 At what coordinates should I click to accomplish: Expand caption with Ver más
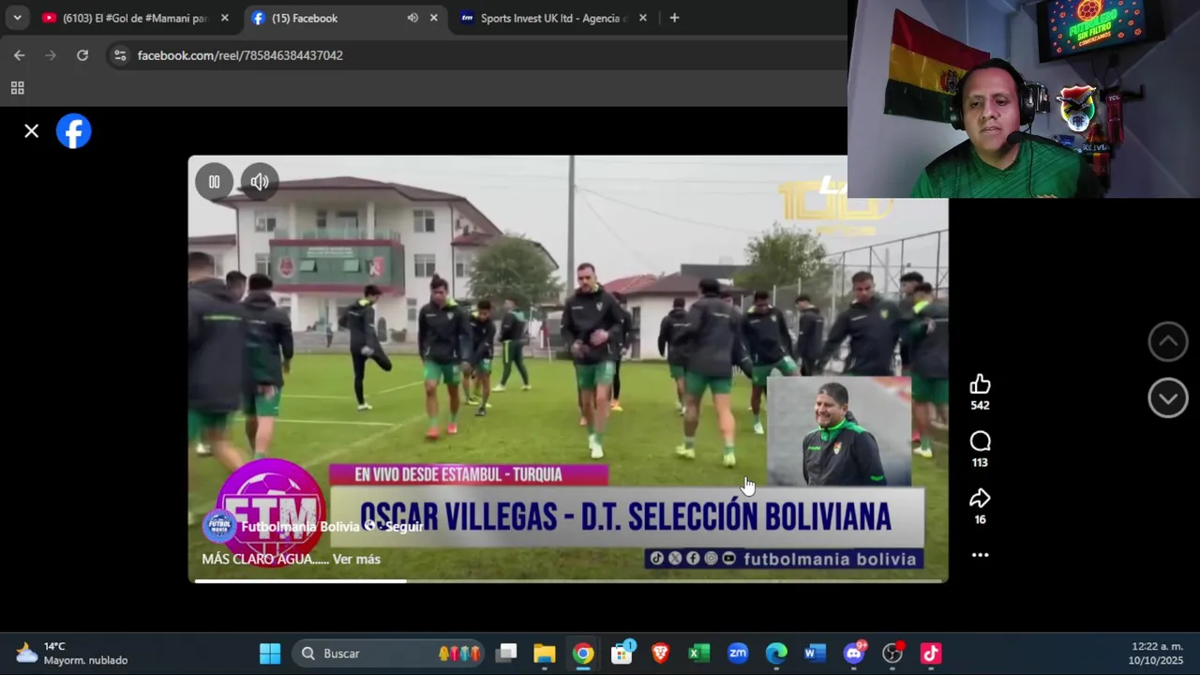[x=356, y=559]
